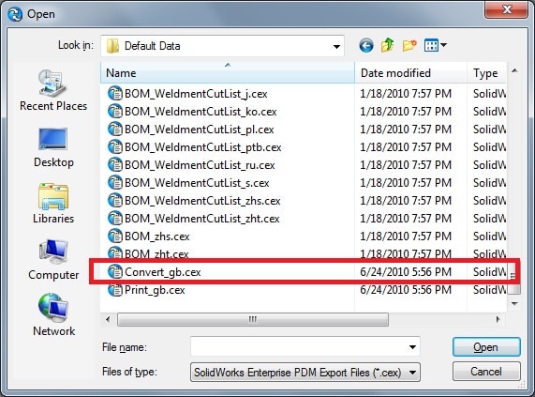Click the Open button
Screen dimensions: 535x397
tap(486, 347)
